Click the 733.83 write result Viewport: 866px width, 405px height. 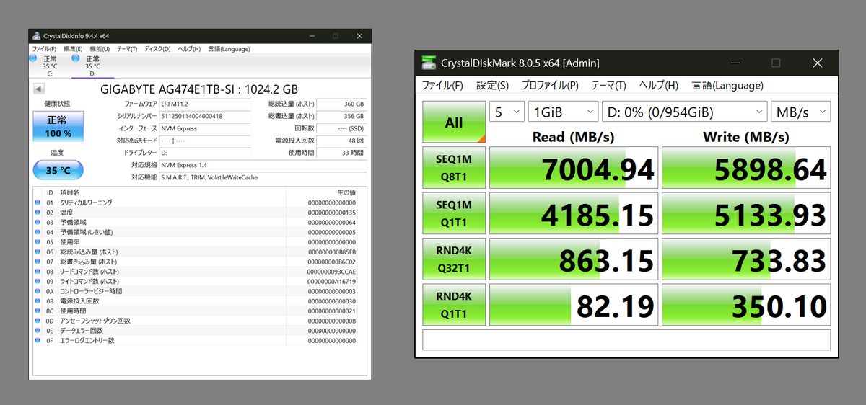pos(746,260)
